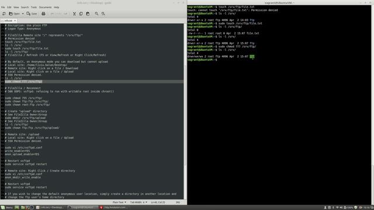
Task: Click the '# 550 Permission denied.' line above ls -l /srv/
Action: pyautogui.click(x=23, y=75)
